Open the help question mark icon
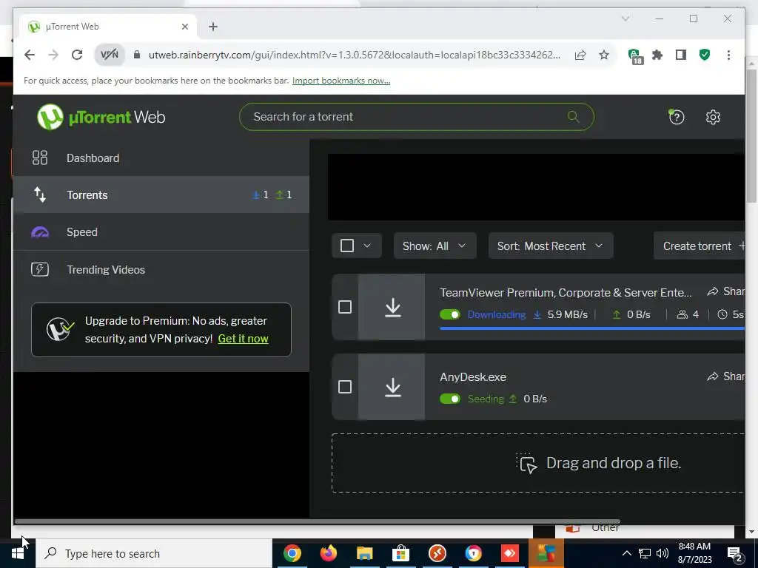758x568 pixels. tap(677, 117)
